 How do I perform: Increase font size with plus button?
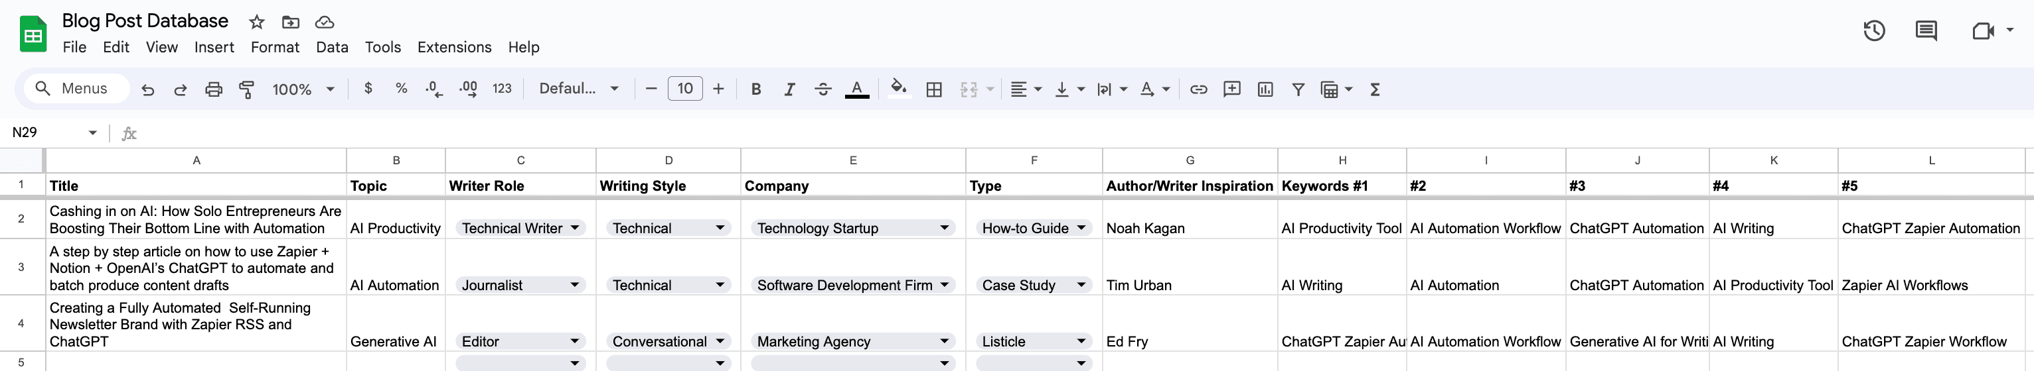pyautogui.click(x=718, y=88)
